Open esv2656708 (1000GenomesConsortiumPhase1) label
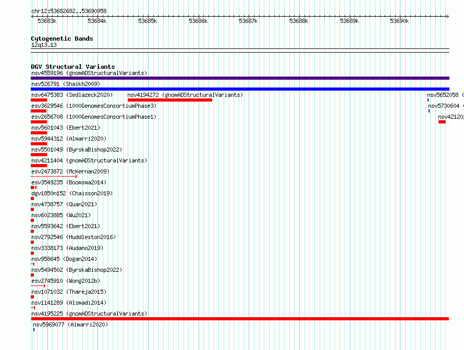Image resolution: width=464 pixels, height=350 pixels. tap(94, 117)
